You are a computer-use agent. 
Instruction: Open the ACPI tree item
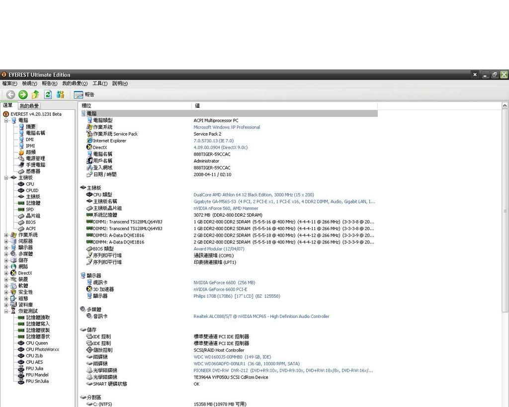point(31,229)
